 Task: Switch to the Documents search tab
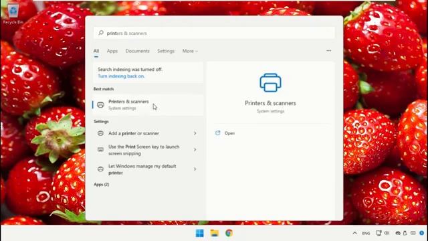coord(138,51)
